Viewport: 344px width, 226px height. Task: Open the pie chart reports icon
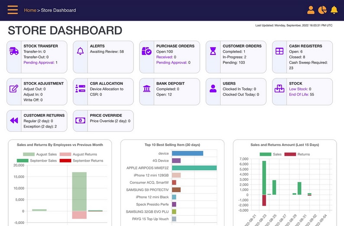(322, 10)
